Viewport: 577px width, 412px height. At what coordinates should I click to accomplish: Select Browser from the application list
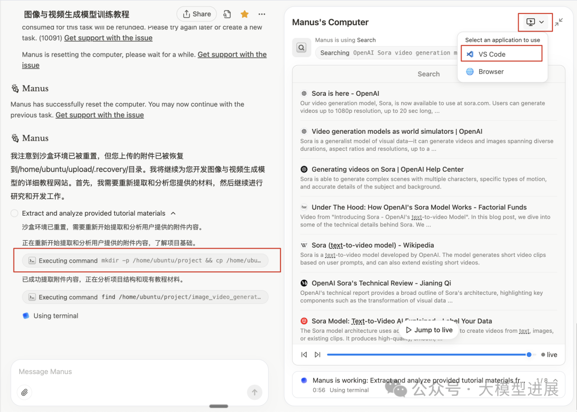pos(502,72)
